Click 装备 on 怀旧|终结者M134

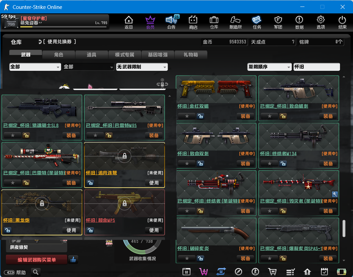point(328,164)
